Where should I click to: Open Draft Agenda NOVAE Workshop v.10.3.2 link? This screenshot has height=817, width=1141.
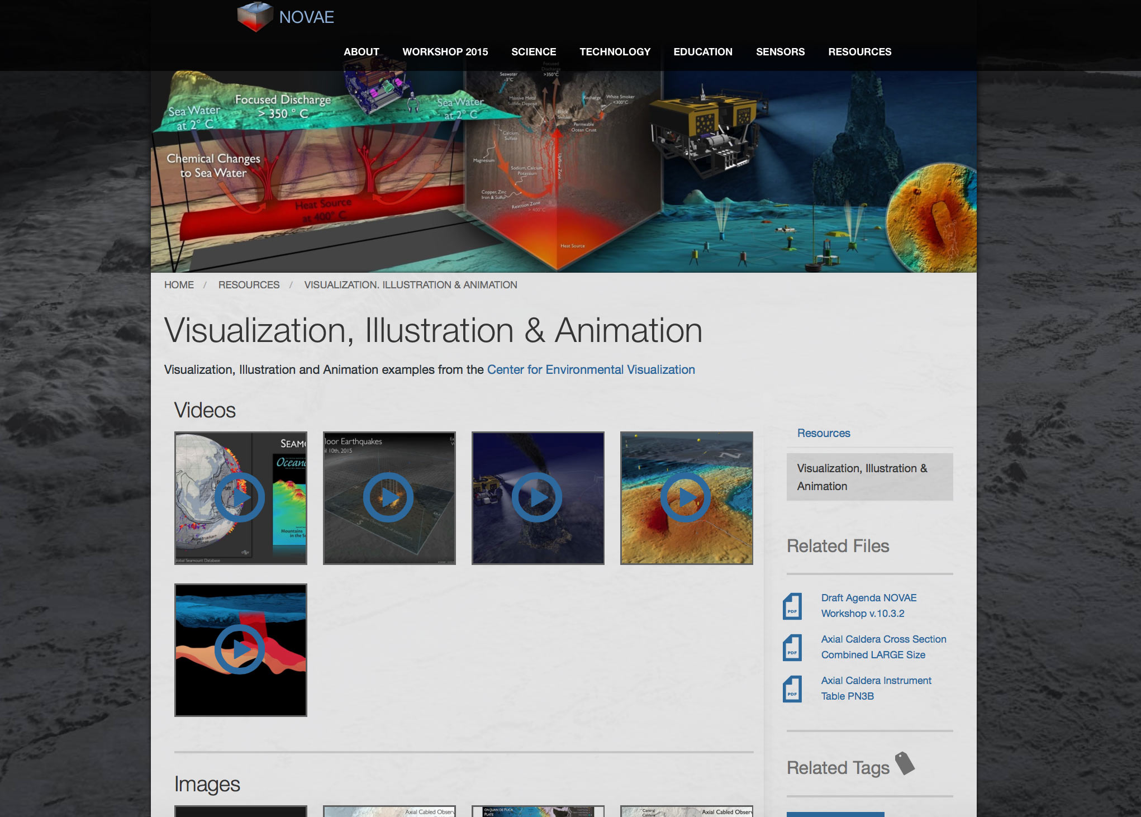click(x=869, y=606)
